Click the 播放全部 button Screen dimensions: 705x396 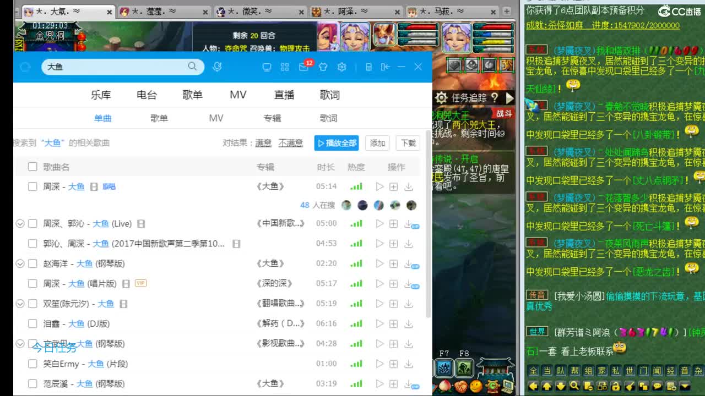337,143
